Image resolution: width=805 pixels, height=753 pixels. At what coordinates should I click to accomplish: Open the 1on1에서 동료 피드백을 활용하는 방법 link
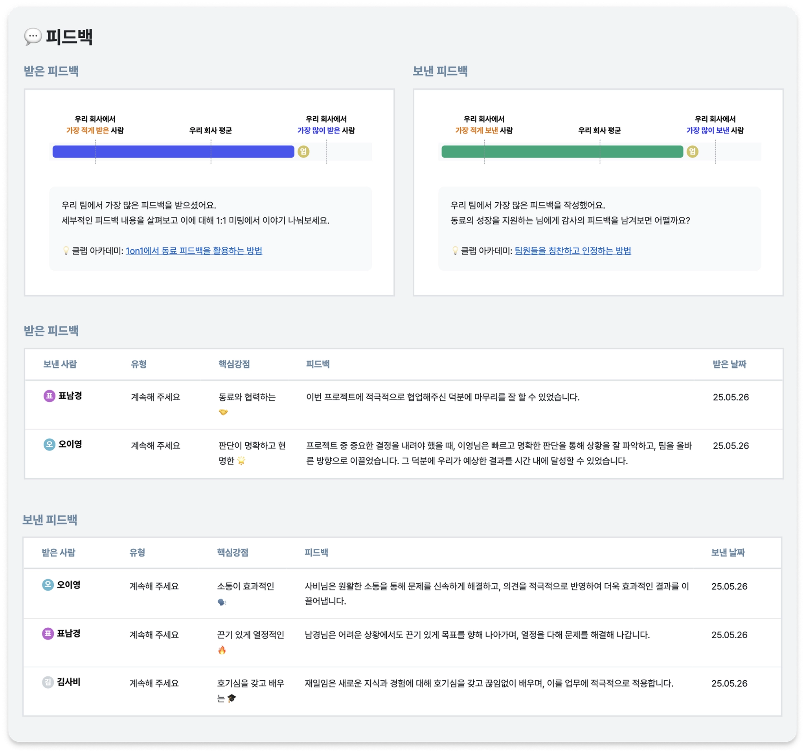(194, 251)
